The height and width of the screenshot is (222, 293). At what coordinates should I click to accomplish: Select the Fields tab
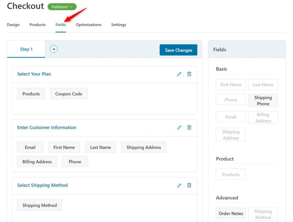pos(61,25)
